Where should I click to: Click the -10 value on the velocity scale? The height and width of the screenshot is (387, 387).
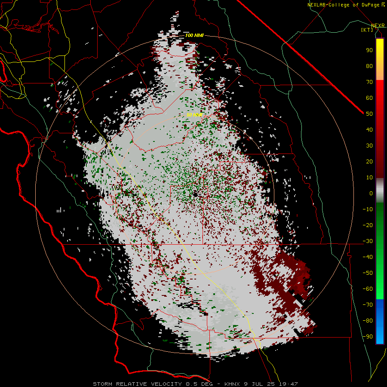pyautogui.click(x=368, y=209)
